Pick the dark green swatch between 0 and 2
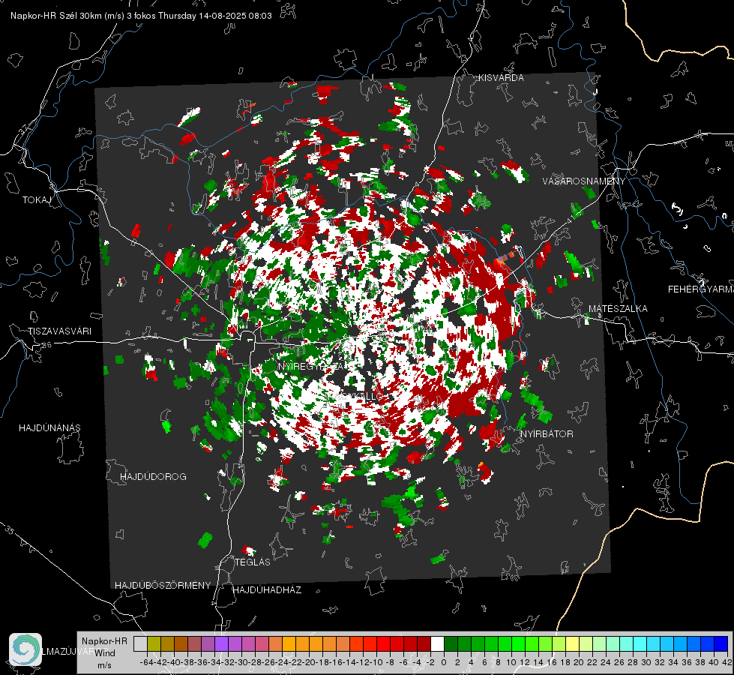This screenshot has height=675, width=734. [451, 643]
